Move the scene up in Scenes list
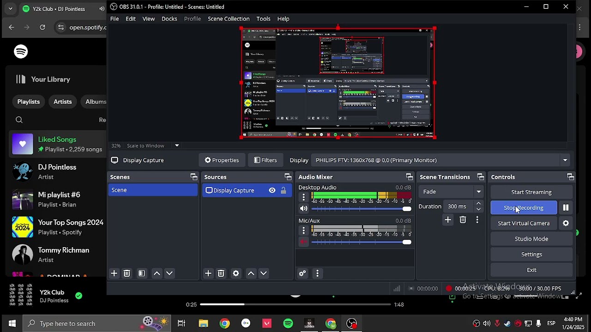Viewport: 591px width, 332px height. (157, 273)
